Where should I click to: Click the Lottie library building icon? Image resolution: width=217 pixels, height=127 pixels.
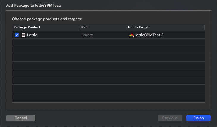click(23, 35)
